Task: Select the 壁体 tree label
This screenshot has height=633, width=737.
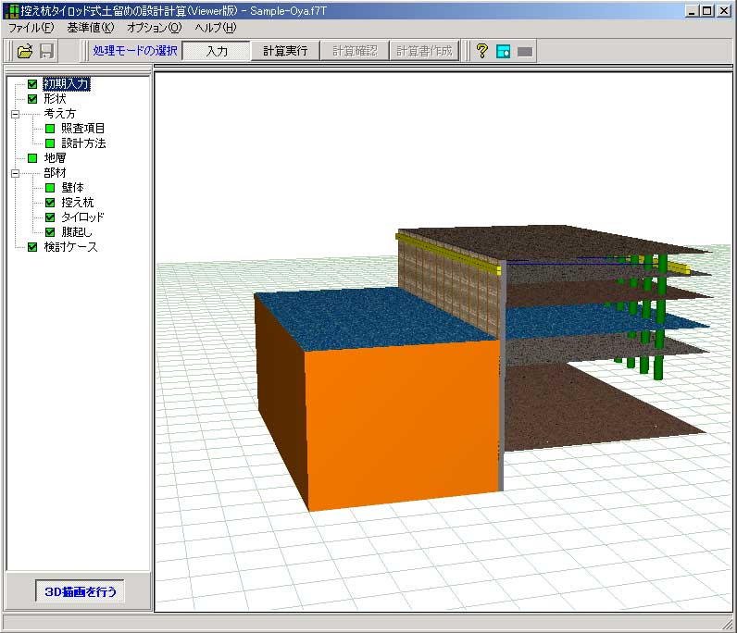Action: click(72, 188)
